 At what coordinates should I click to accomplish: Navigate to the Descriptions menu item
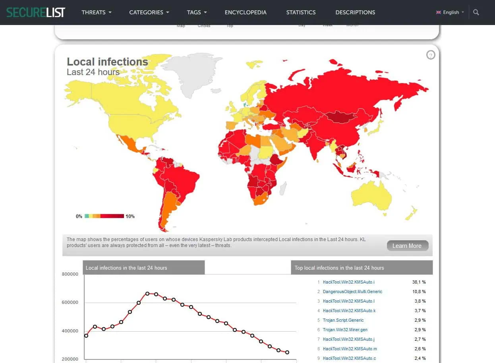(355, 12)
